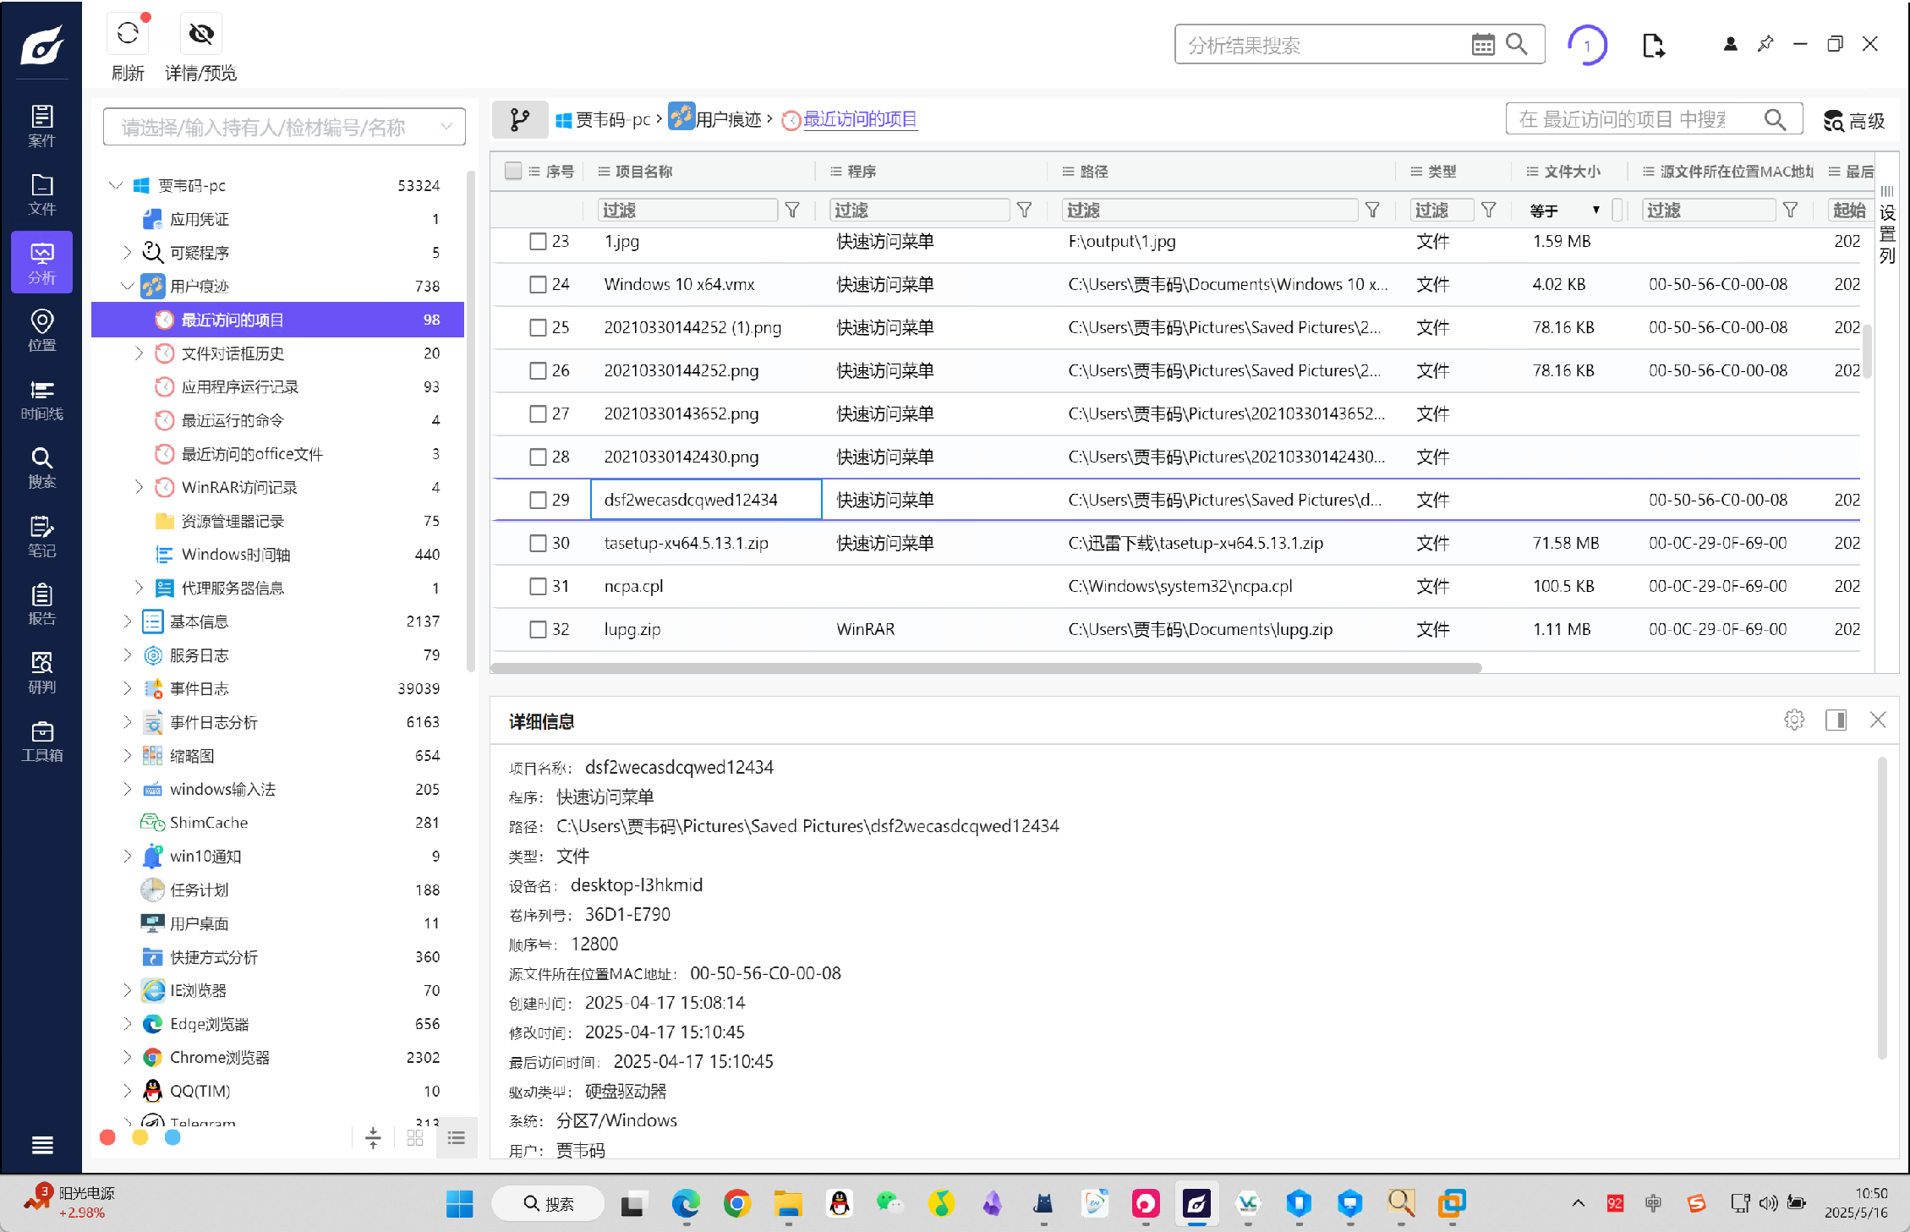This screenshot has height=1232, width=1910.
Task: Tick the checkbox for Windows 10 x64.vmx
Action: point(538,284)
